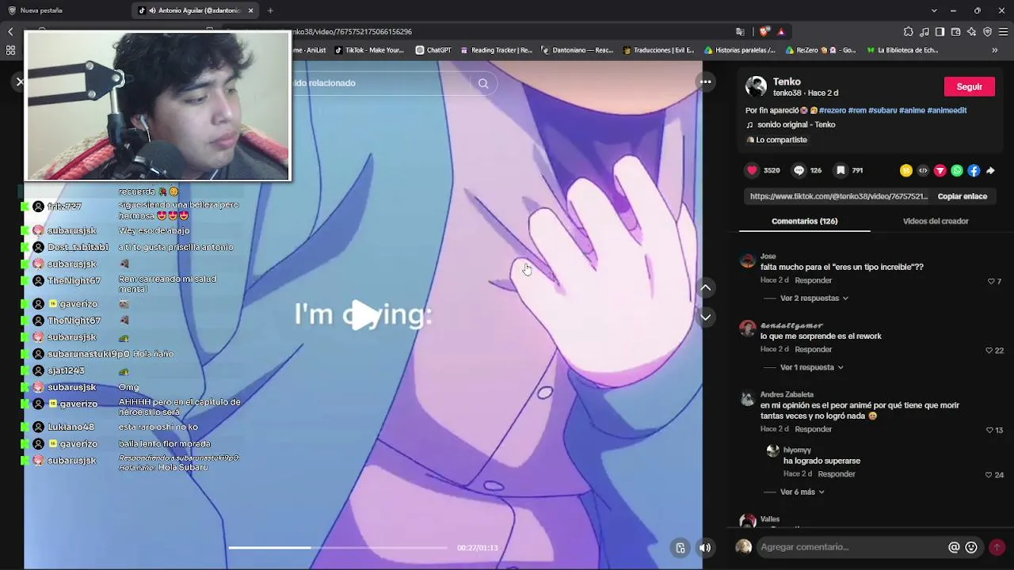Open the browser hamburger menu
1014x570 pixels.
[1003, 32]
